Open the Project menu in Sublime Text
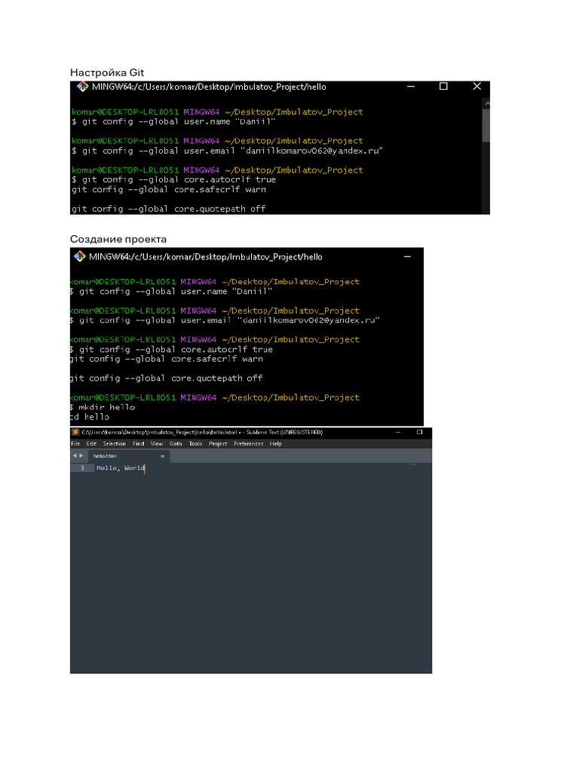Screen dimensions: 579x772 click(218, 443)
